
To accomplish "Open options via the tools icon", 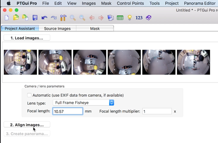I will point(63,18).
